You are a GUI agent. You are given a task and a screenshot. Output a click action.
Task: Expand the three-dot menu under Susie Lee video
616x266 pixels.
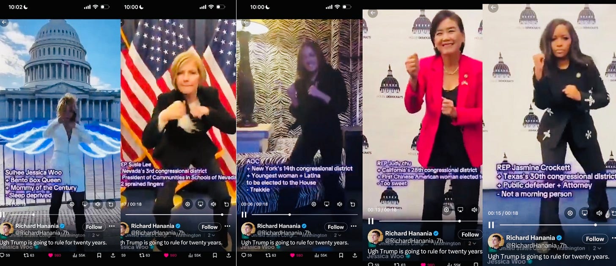click(227, 226)
